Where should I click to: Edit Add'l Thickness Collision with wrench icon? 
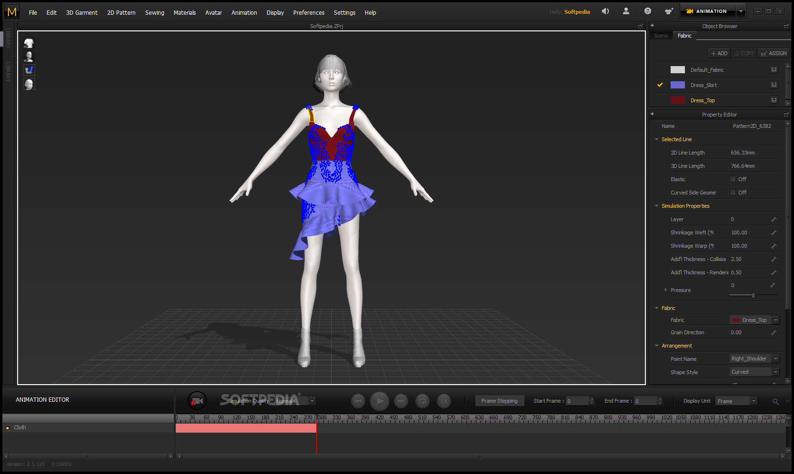pos(774,259)
